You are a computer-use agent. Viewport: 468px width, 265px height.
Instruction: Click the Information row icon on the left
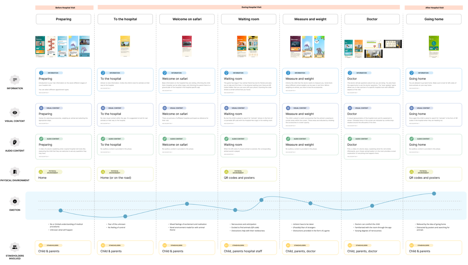[x=15, y=80]
